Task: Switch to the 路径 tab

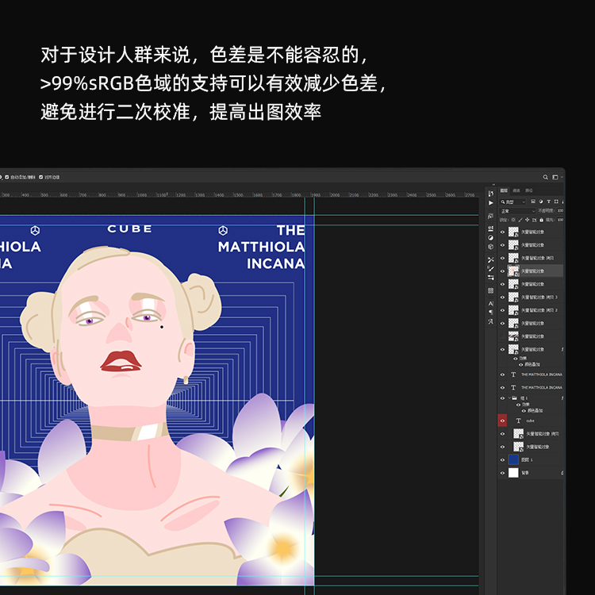Action: [529, 190]
